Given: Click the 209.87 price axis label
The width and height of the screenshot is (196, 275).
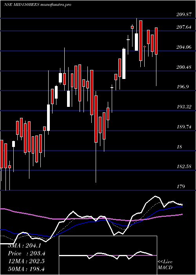Looking at the screenshot, I should click(184, 15).
